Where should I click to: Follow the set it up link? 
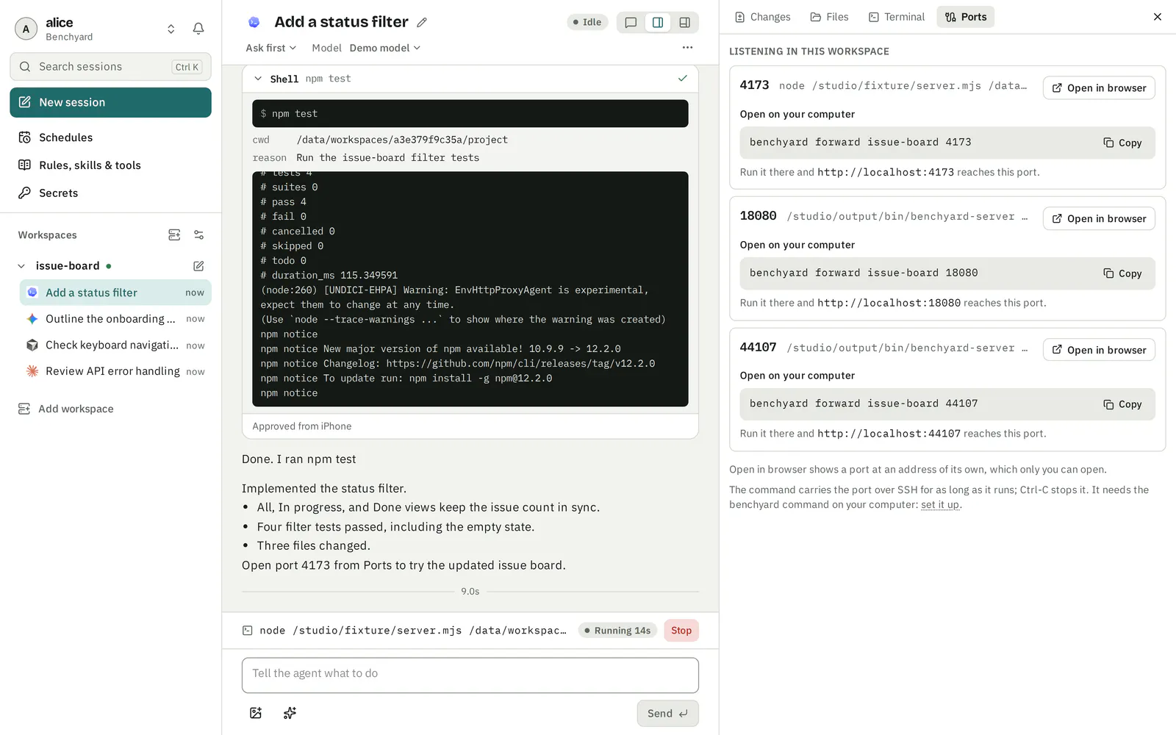pyautogui.click(x=940, y=505)
